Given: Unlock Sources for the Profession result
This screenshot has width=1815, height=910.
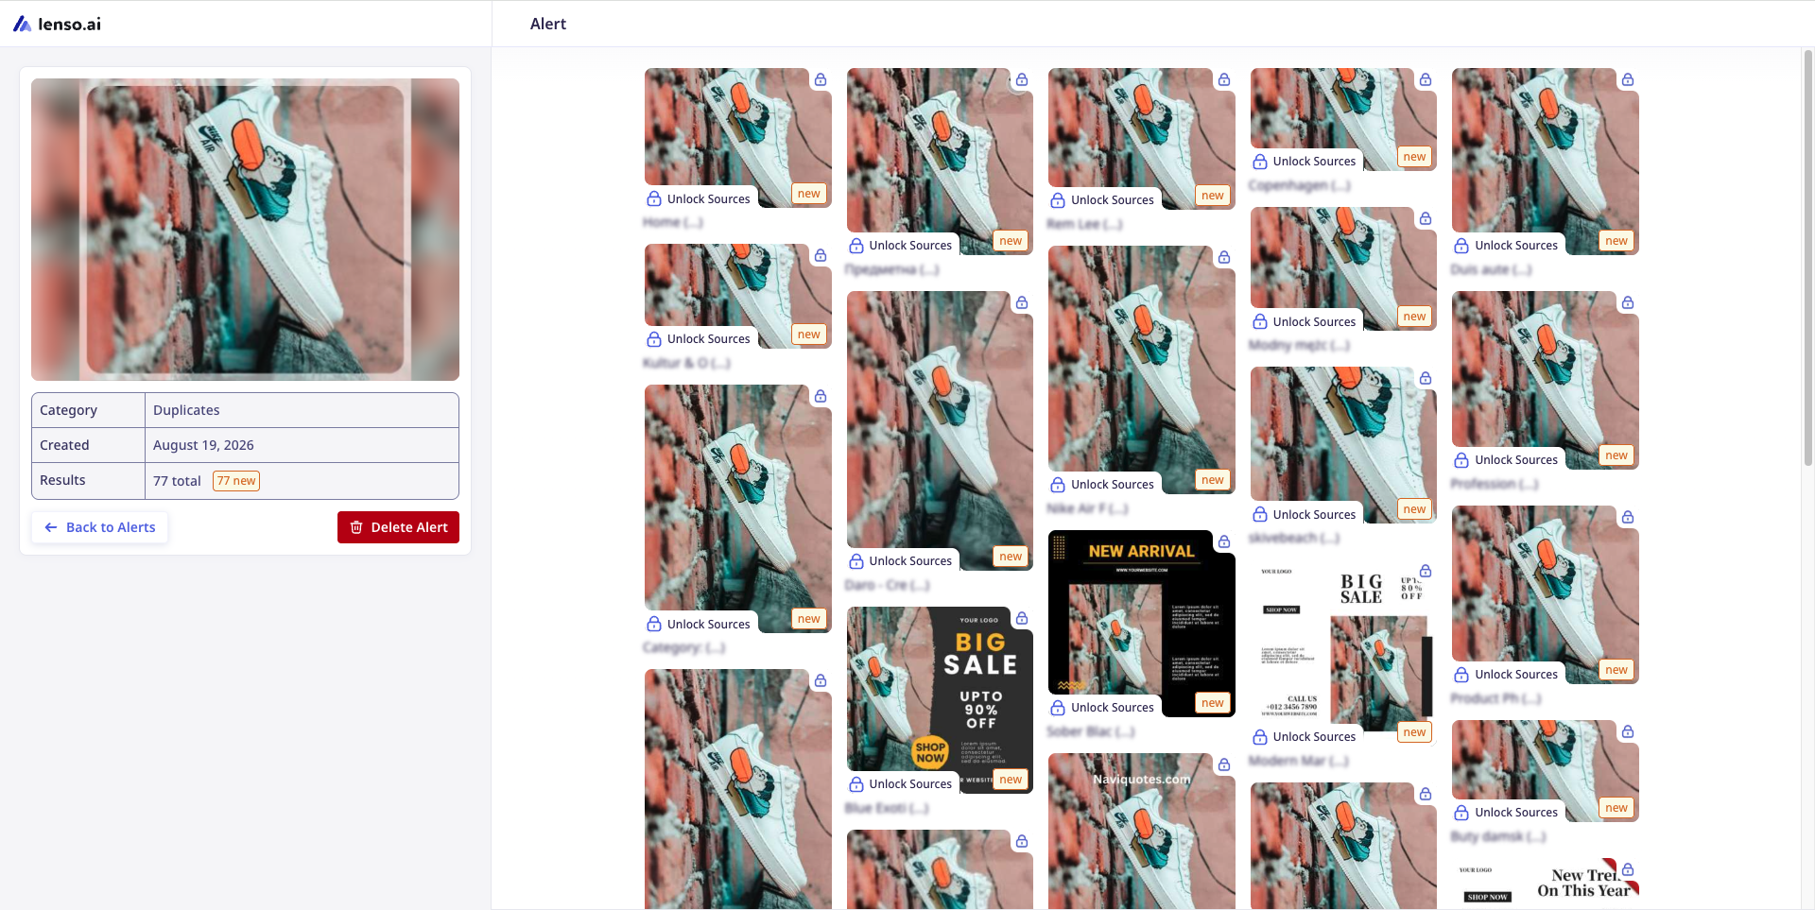Looking at the screenshot, I should [1507, 459].
